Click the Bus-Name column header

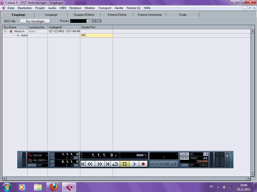15,27
